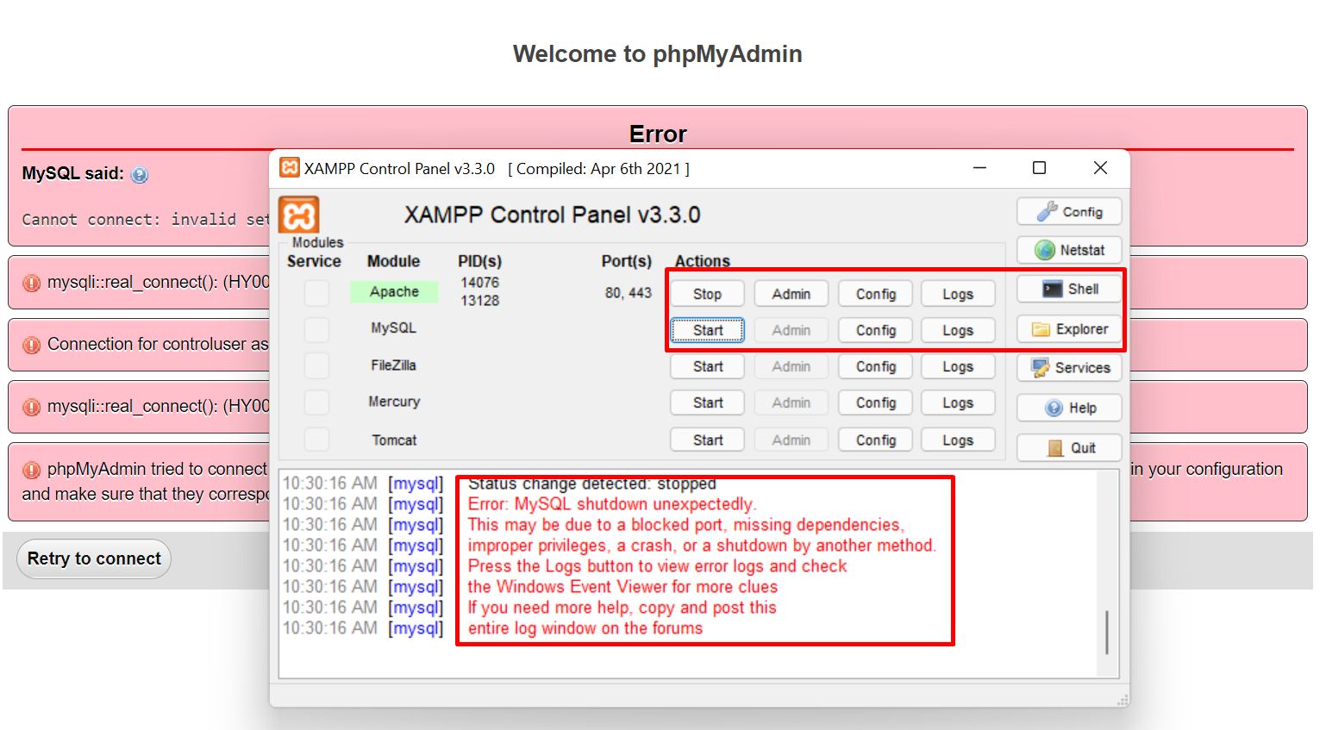Click the large orange XAMPP logo
This screenshot has height=730, width=1326.
299,215
